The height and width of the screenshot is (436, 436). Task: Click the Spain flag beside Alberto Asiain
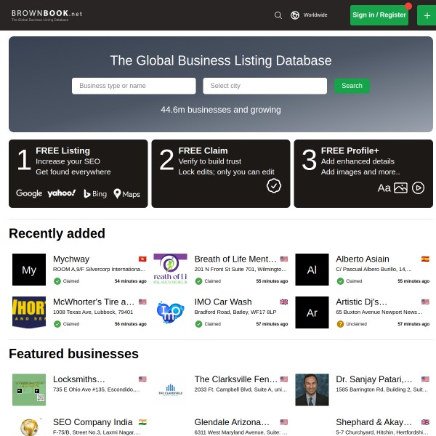coord(425,259)
